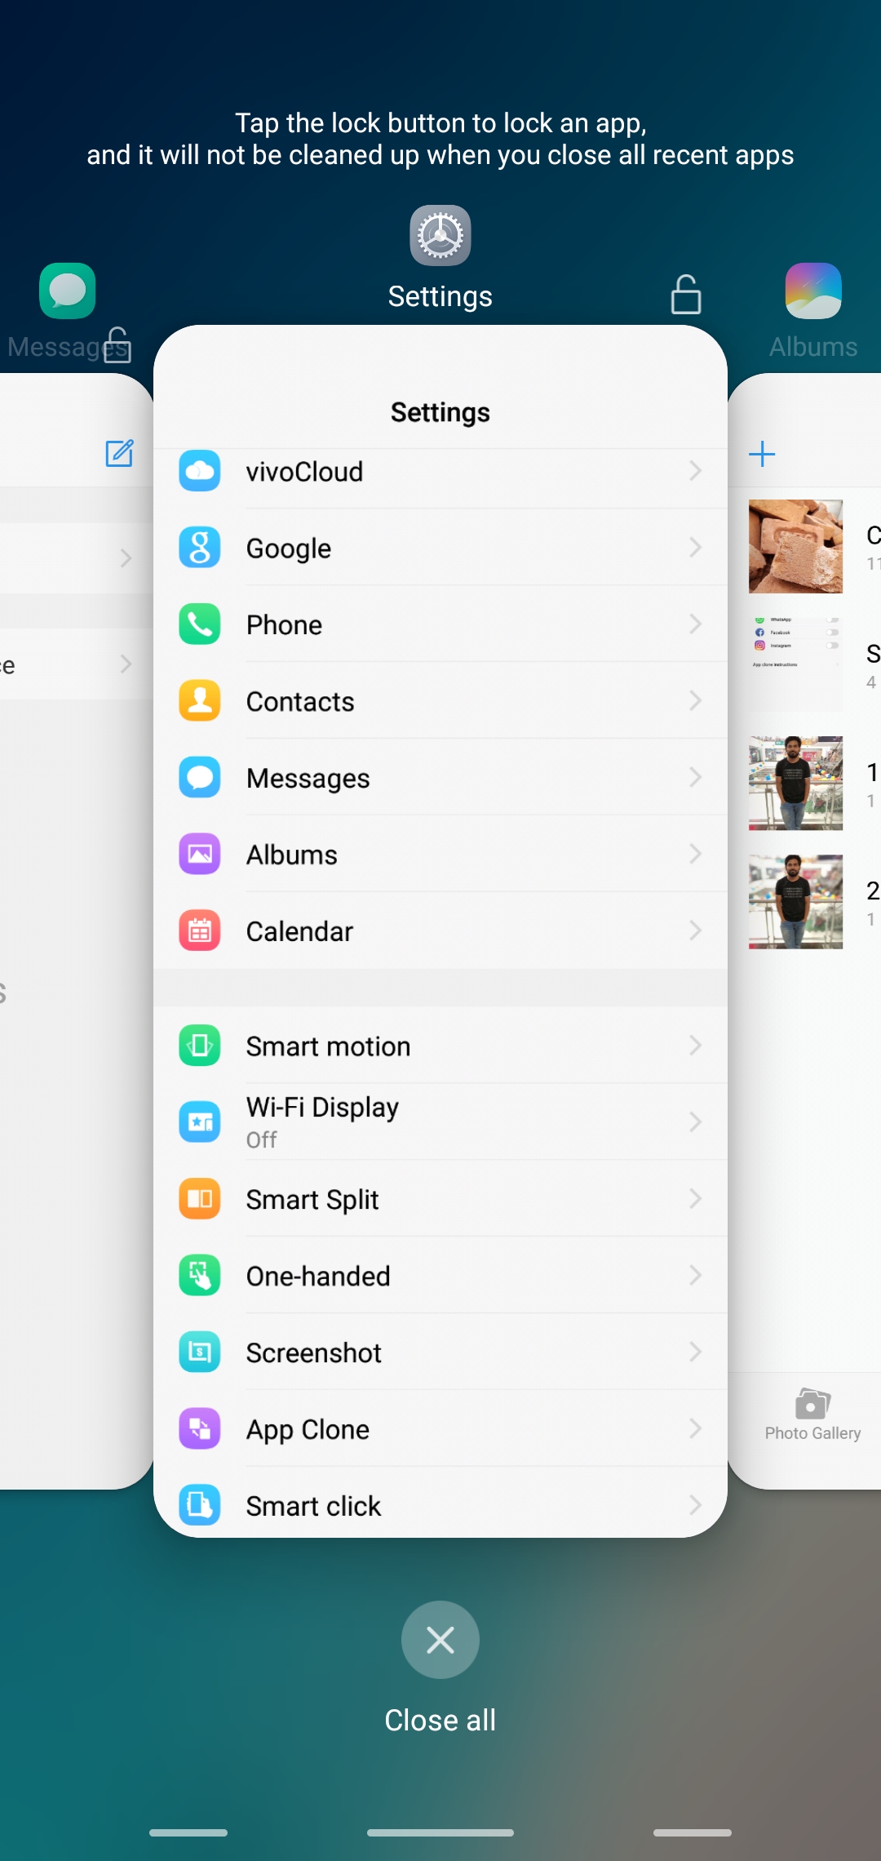Tap the vivoCloud cloud icon

click(200, 471)
